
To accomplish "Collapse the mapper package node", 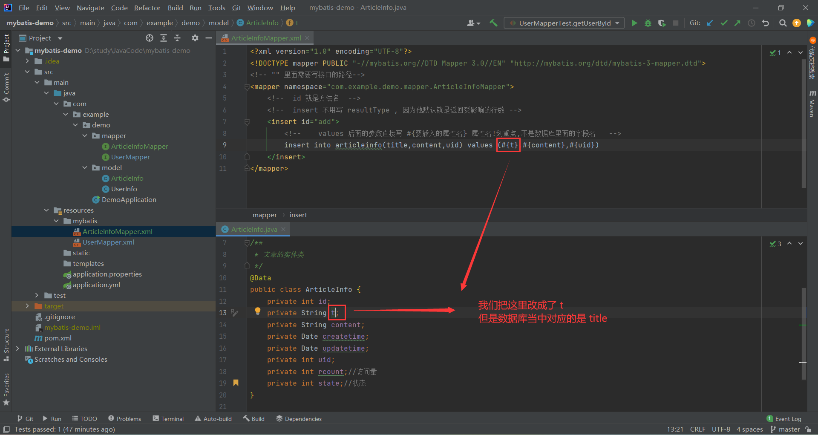I will pos(85,135).
